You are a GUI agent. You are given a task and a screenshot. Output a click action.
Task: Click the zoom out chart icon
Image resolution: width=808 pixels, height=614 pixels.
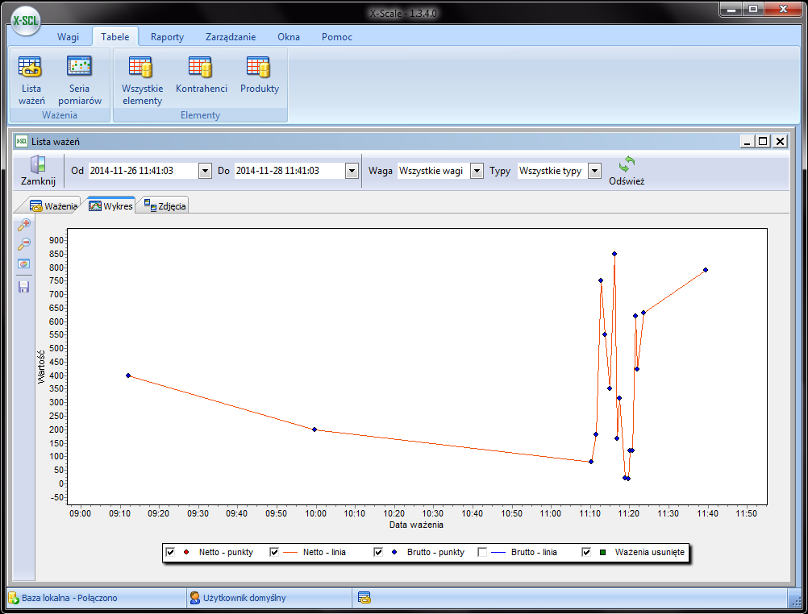point(23,244)
